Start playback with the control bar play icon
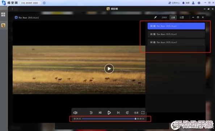This screenshot has width=215, height=131. (x=109, y=113)
